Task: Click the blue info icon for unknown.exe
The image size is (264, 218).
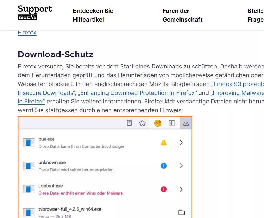Action: [x=164, y=166]
